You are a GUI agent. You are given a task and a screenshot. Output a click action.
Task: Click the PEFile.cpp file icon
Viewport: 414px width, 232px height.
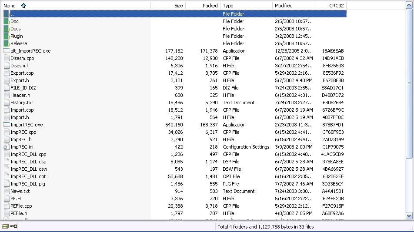point(7,206)
